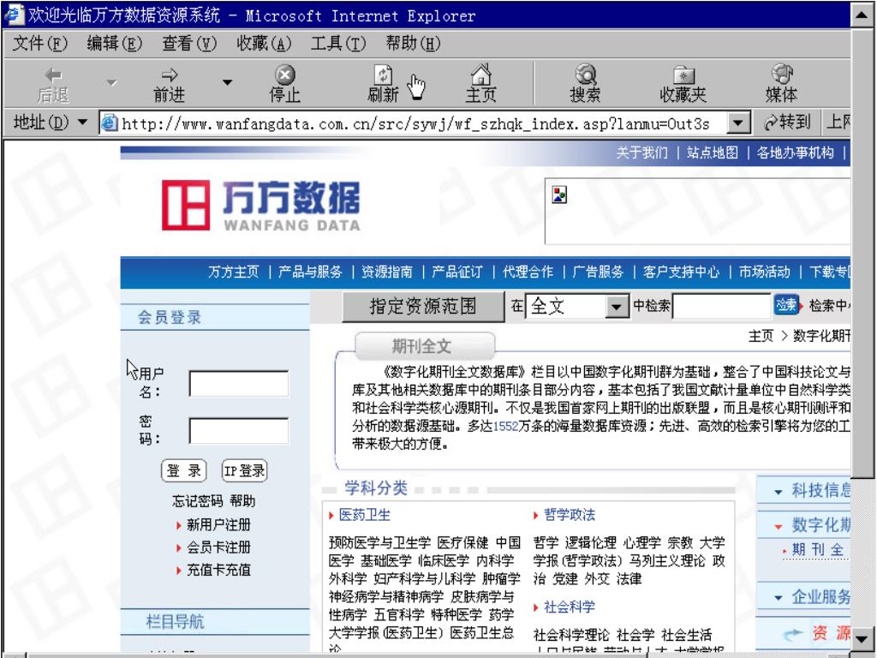Expand the 企业服务 sidebar section
This screenshot has width=877, height=658.
(x=778, y=598)
